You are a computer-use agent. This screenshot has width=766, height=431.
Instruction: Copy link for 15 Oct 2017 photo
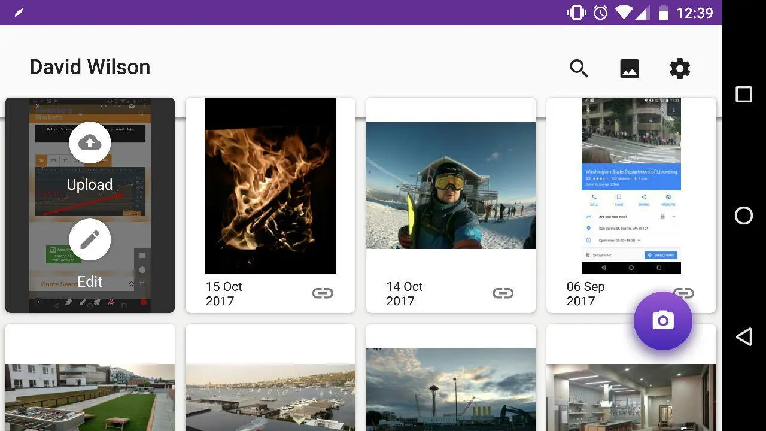tap(323, 293)
